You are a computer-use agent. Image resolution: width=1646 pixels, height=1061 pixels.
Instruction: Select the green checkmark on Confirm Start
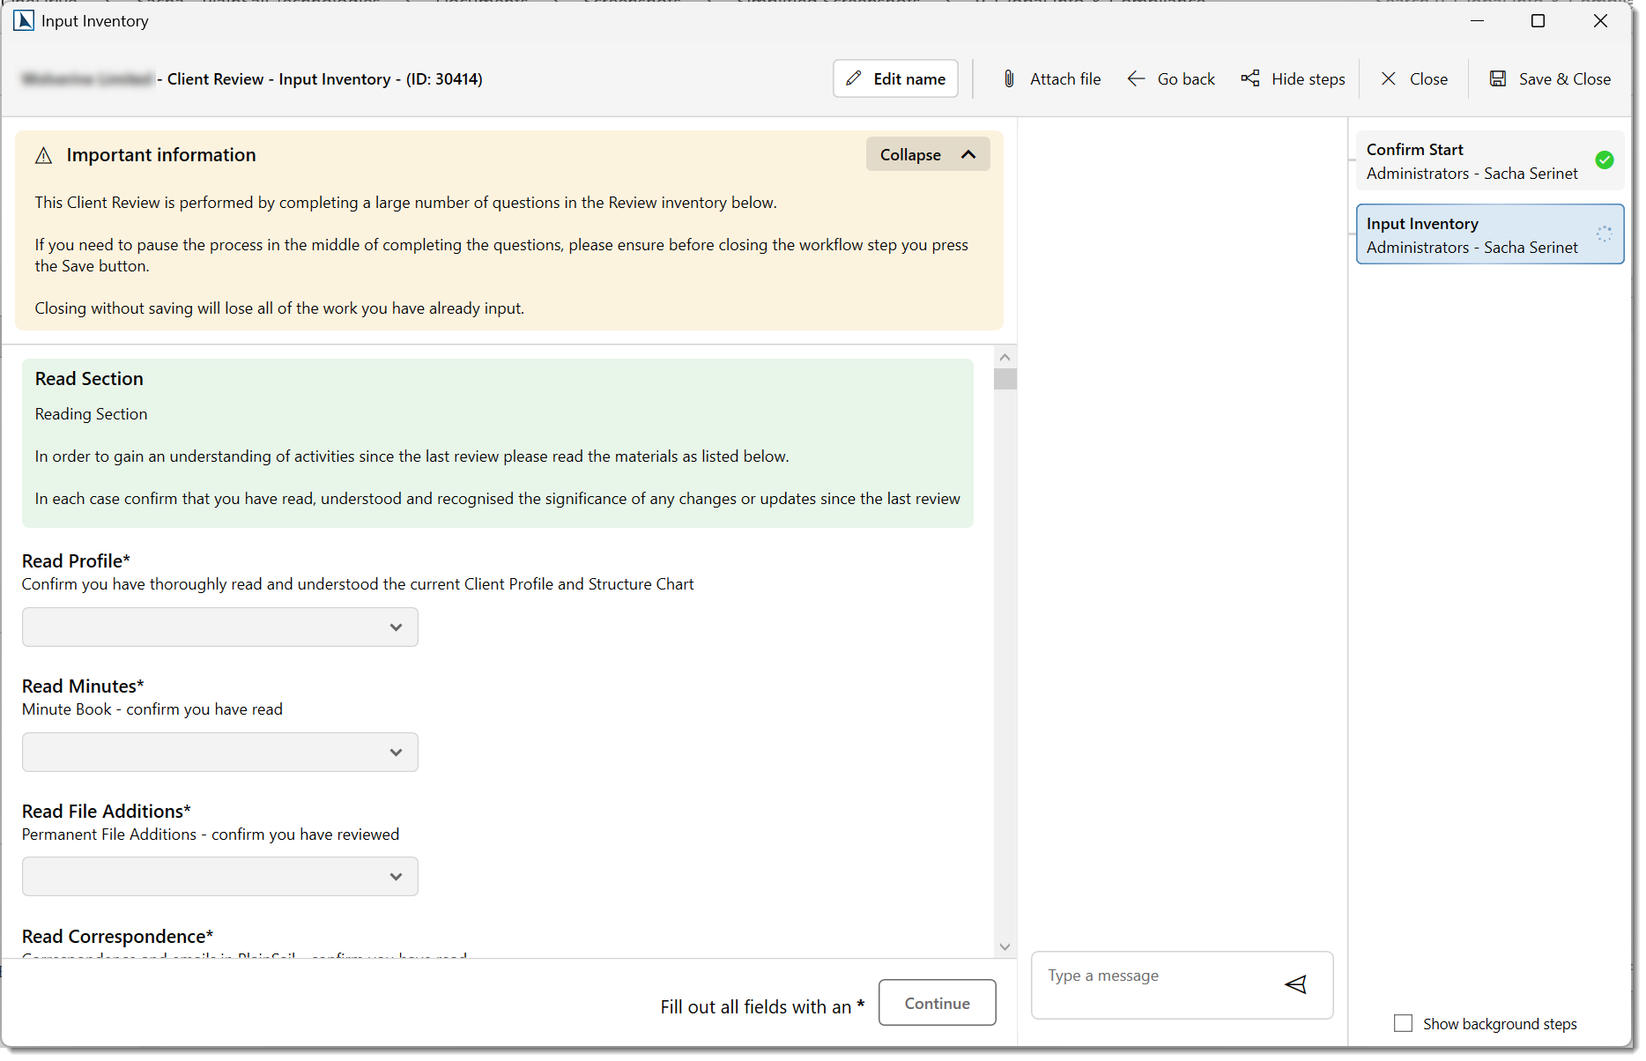pos(1603,160)
